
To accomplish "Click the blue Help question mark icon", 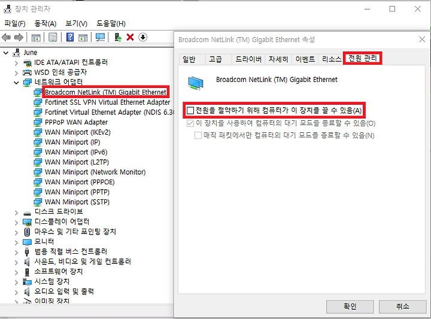I will pyautogui.click(x=70, y=37).
